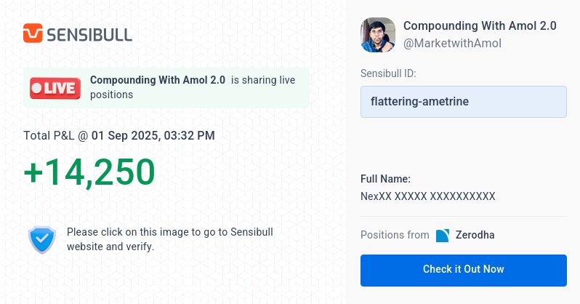Viewport: 580px width, 304px height.
Task: Click the Check it Out Now button
Action: (x=464, y=271)
